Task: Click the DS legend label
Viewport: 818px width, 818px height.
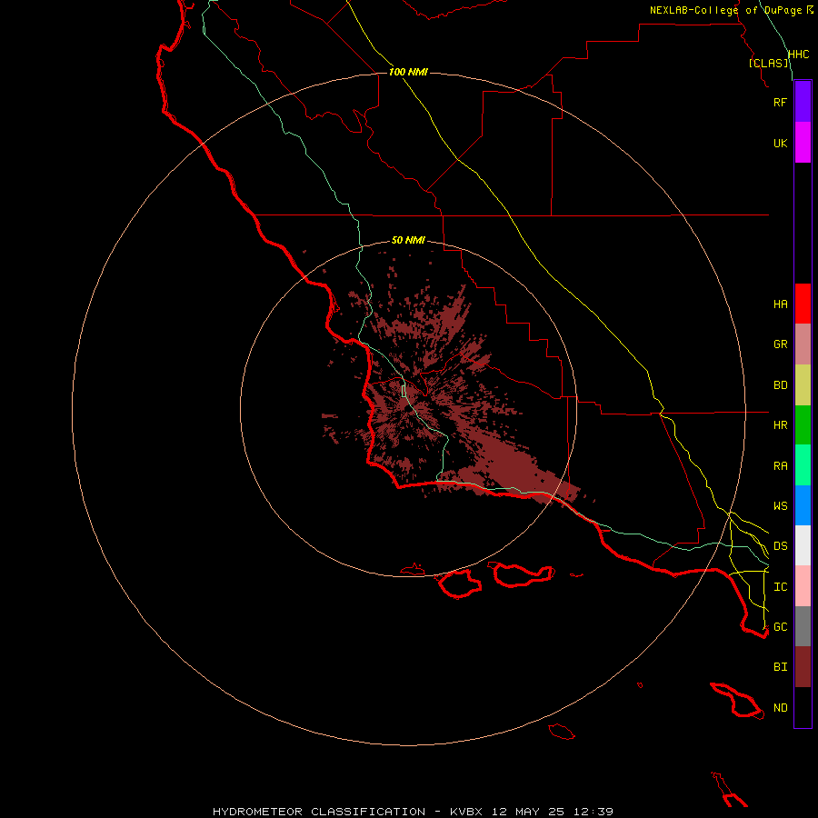Action: pos(780,546)
